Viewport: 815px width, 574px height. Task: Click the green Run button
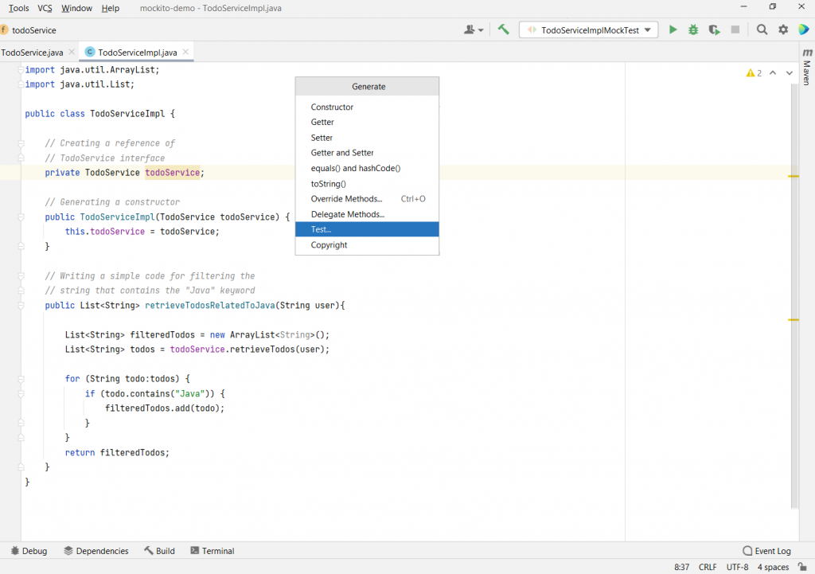(673, 30)
